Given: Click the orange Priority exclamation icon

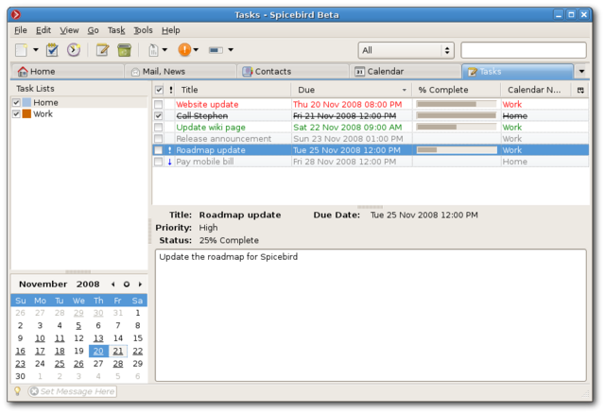Looking at the screenshot, I should (184, 50).
